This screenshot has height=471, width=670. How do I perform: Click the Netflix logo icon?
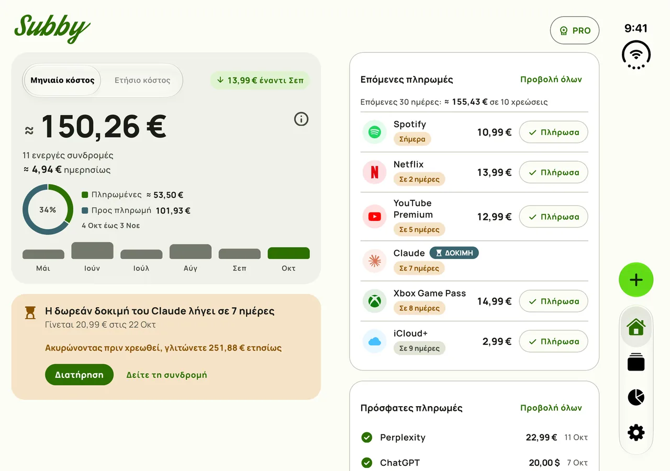tap(374, 172)
